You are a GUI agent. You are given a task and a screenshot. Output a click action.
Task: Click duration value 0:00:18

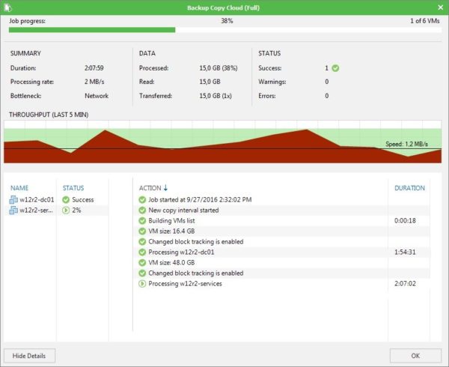(405, 221)
